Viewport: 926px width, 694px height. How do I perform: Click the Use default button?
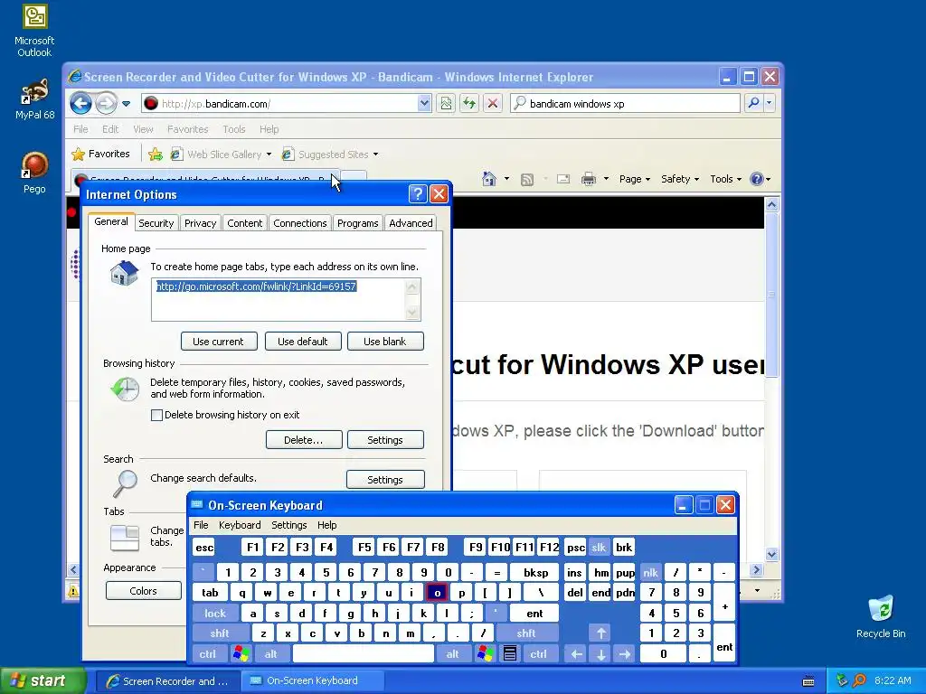click(x=302, y=342)
